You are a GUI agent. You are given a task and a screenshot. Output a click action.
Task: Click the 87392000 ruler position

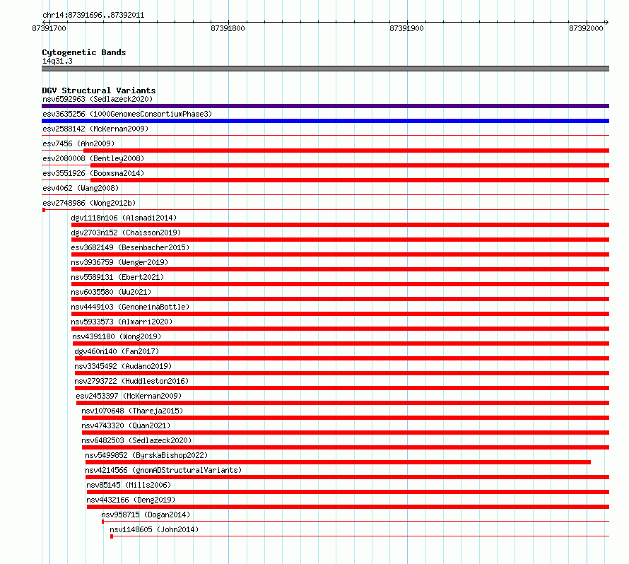pyautogui.click(x=586, y=28)
